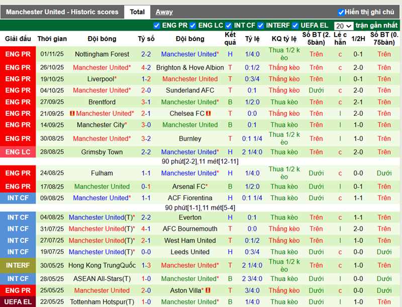This screenshot has width=402, height=307.
Task: Click the 0-0 score versus Leeds United
Action: (146, 252)
